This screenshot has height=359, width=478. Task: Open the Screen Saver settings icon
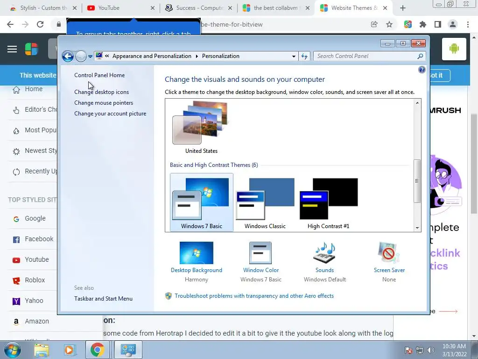tap(389, 253)
